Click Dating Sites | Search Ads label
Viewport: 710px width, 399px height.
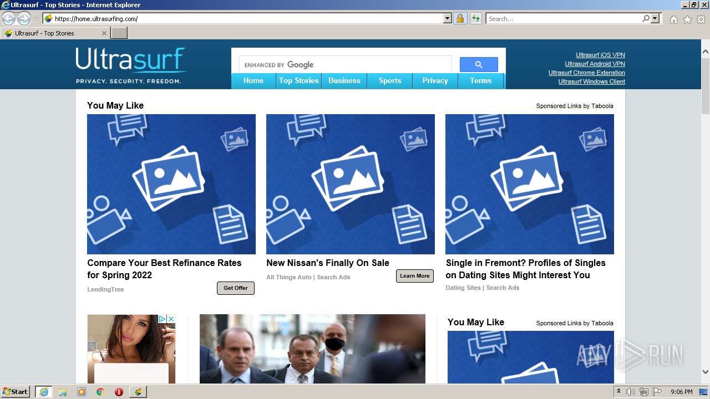(483, 288)
